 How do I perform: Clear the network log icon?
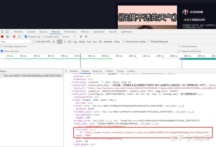7,37
